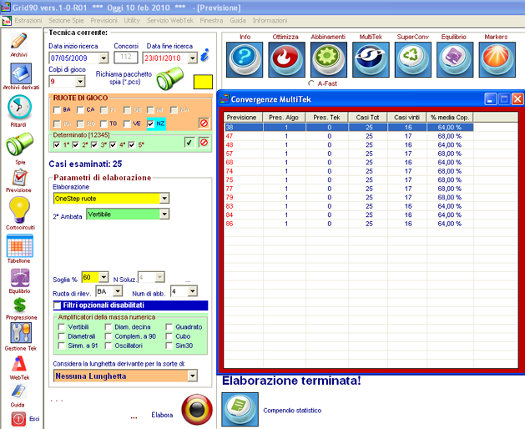The width and height of the screenshot is (525, 429).
Task: Open Num di abb. dropdown
Action: click(193, 291)
